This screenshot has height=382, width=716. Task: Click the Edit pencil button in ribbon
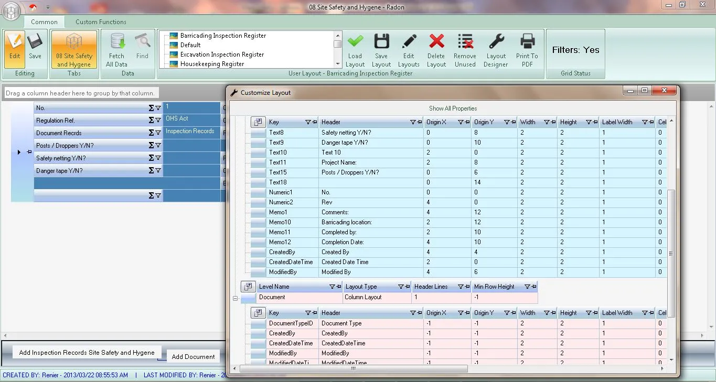(x=15, y=49)
